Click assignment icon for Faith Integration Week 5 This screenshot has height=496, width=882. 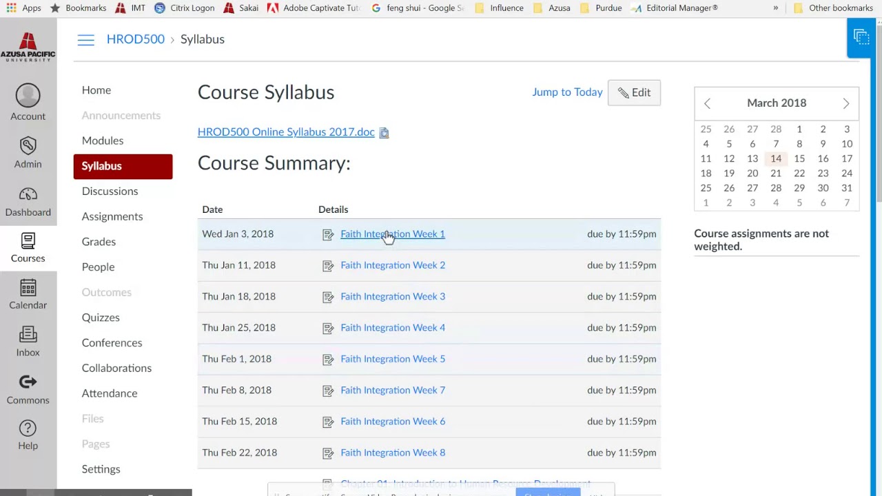click(328, 360)
